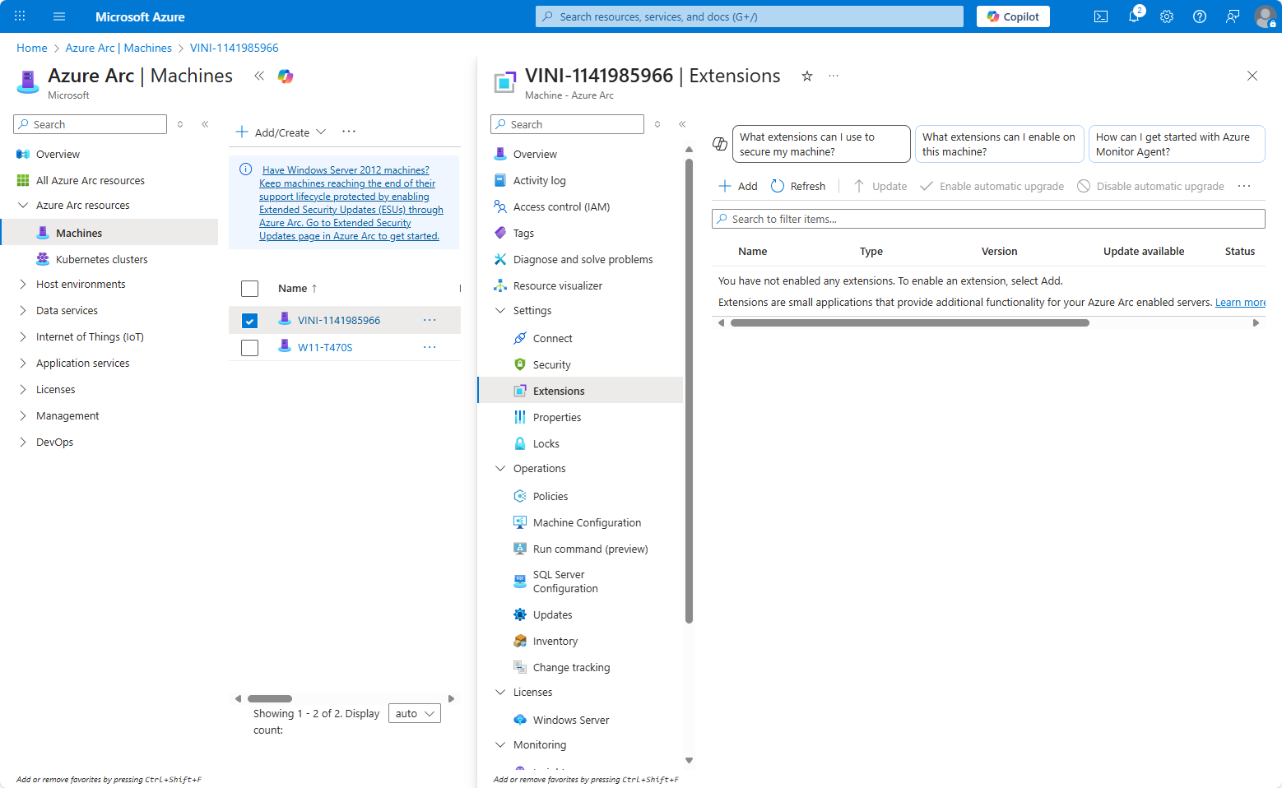Open the Display count auto dropdown
Viewport: 1282px width, 788px height.
tap(414, 713)
